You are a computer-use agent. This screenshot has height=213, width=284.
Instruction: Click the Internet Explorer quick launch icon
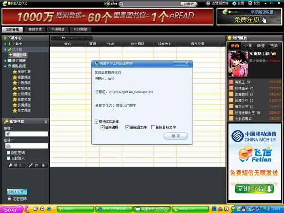[x=49, y=209]
